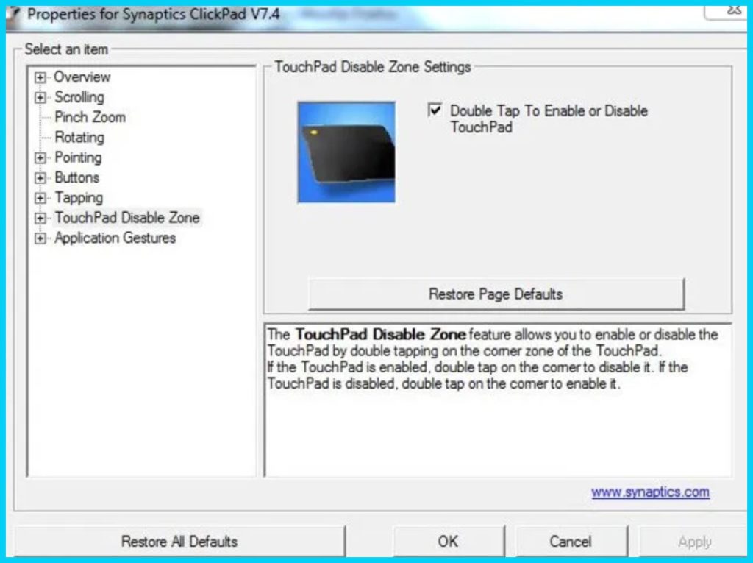Expand the Pointing tree node
Viewport: 753px width, 563px height.
click(x=40, y=157)
